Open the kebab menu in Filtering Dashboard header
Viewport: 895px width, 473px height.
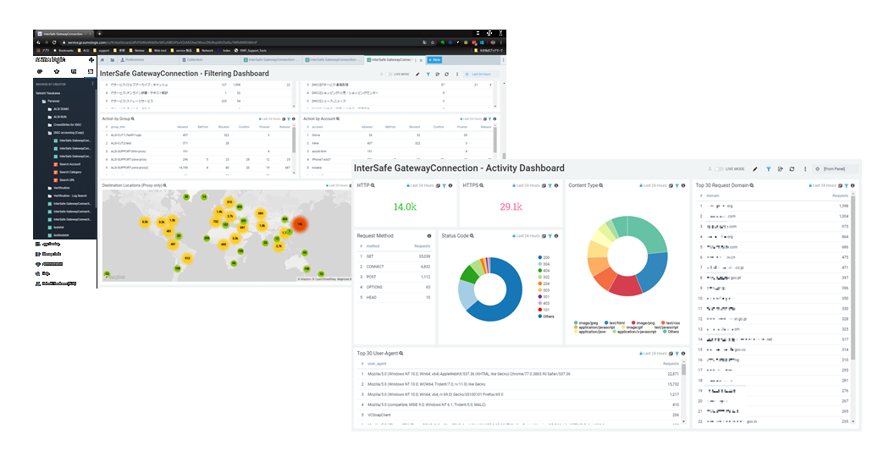[x=457, y=74]
